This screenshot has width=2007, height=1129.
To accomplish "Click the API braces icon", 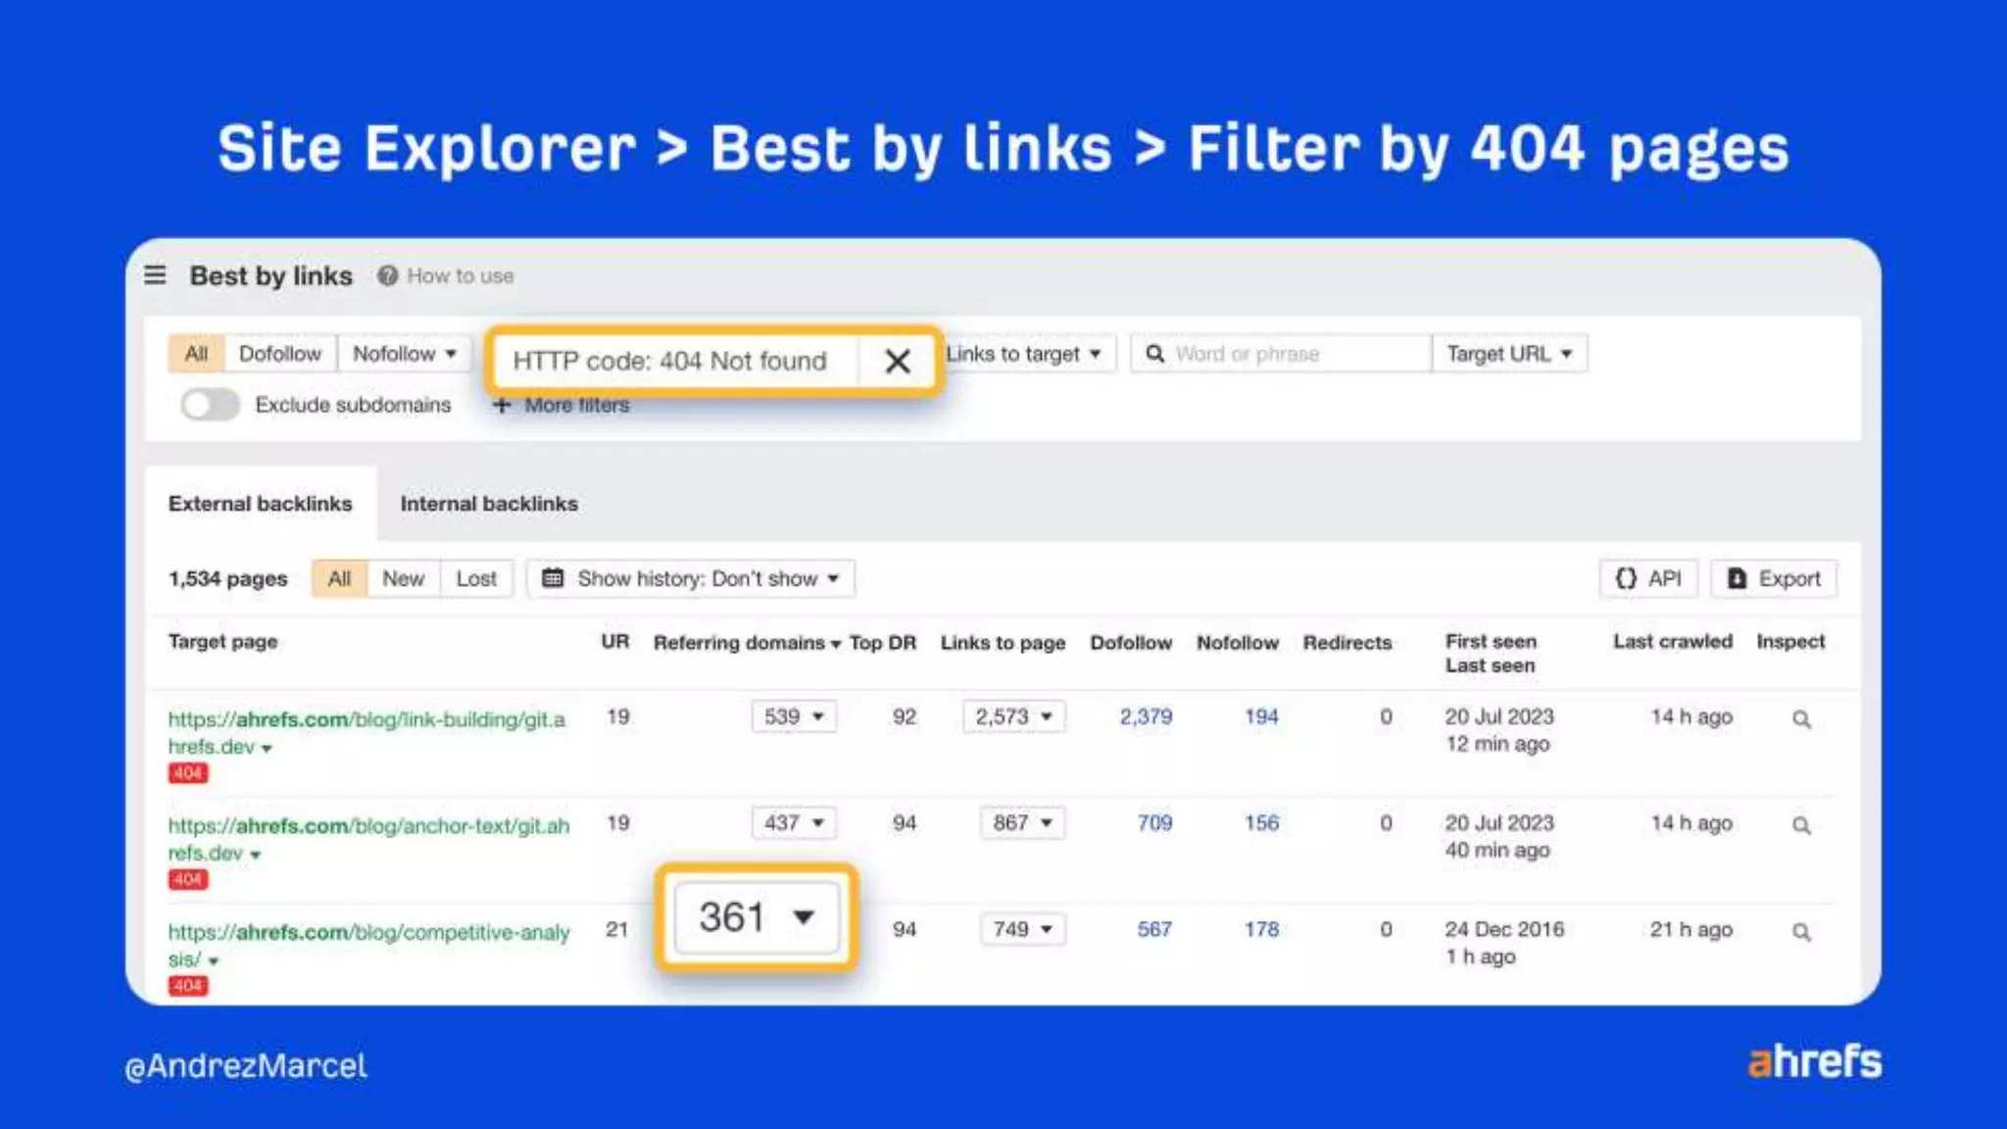I will click(1626, 578).
